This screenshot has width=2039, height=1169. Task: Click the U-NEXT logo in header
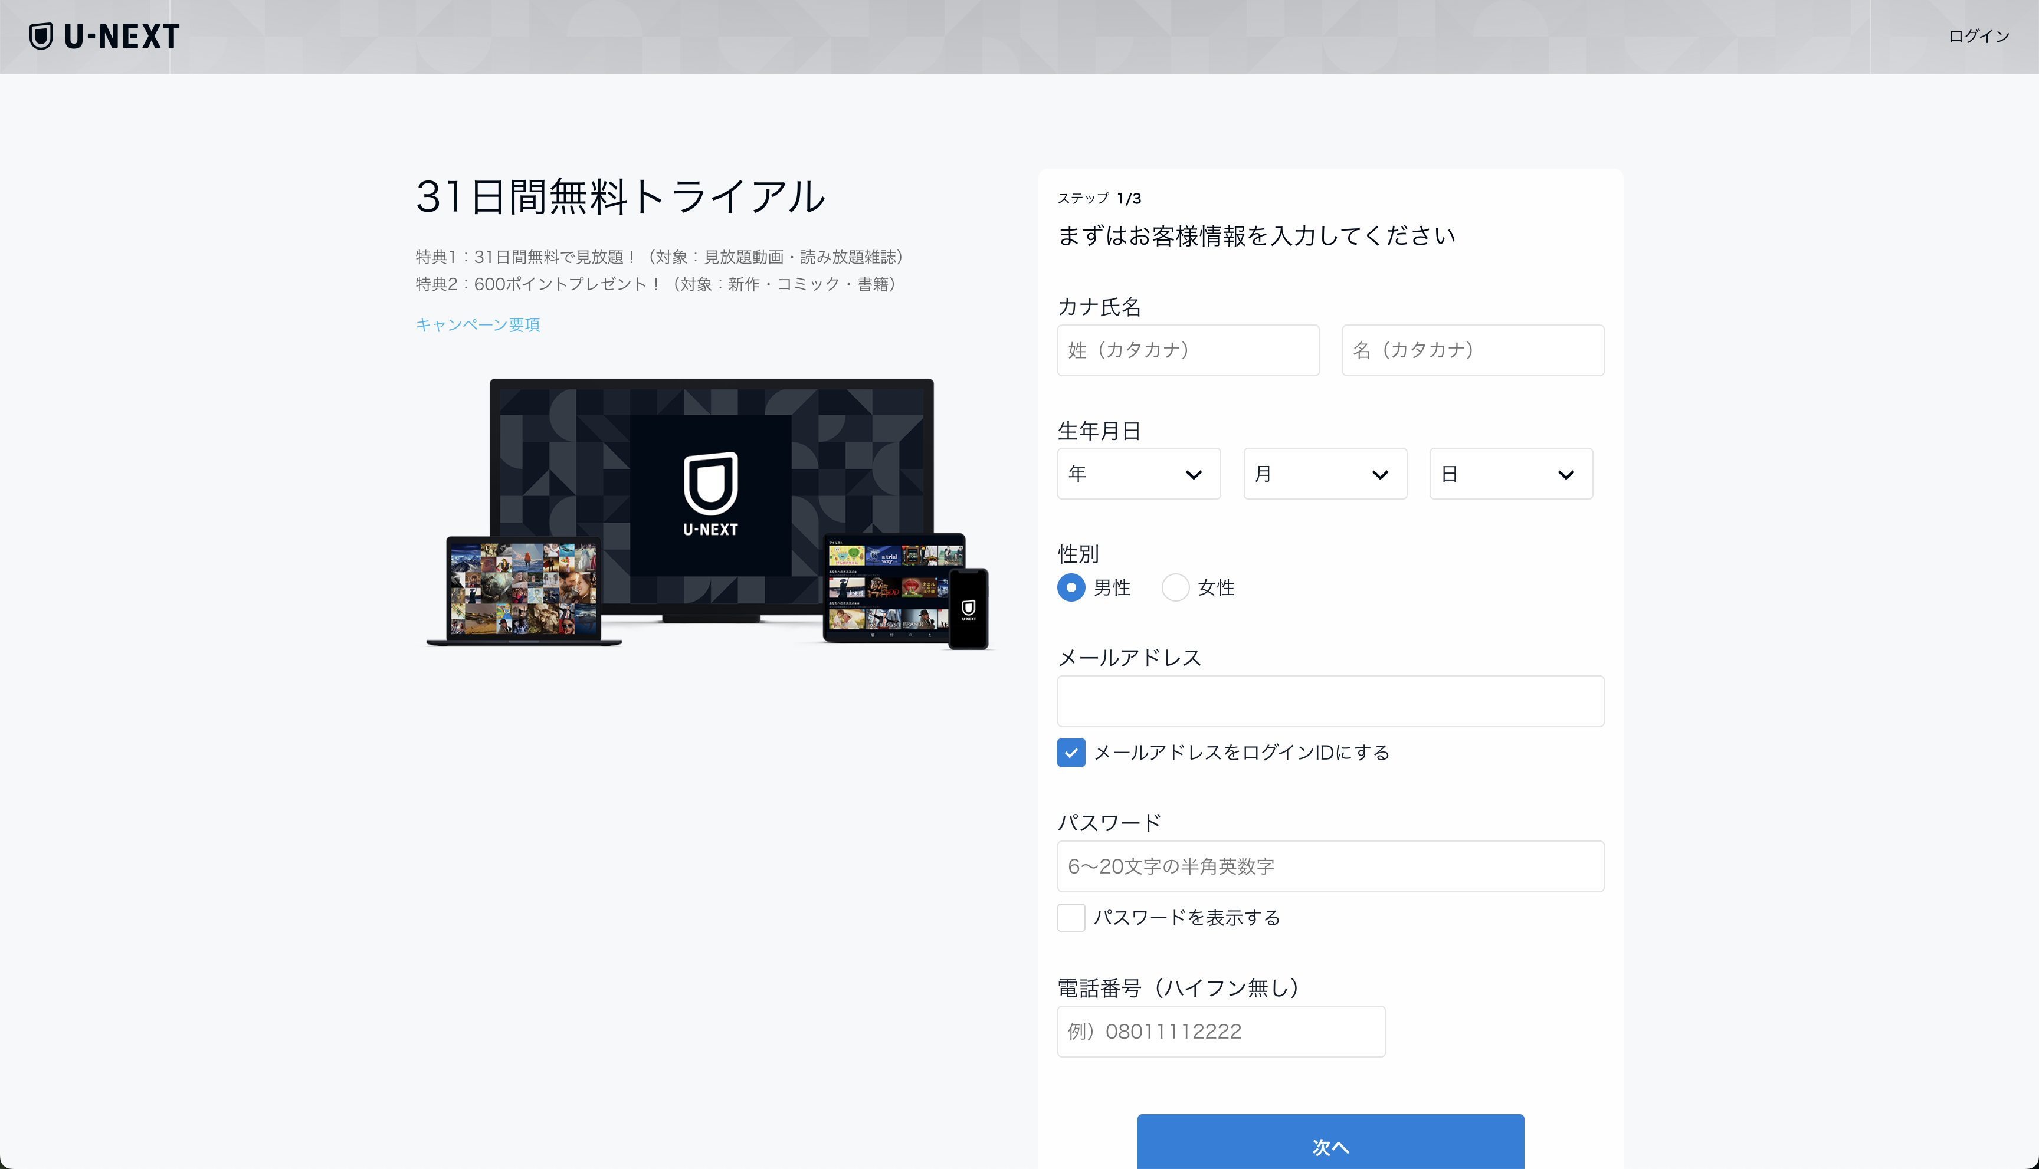pyautogui.click(x=104, y=37)
